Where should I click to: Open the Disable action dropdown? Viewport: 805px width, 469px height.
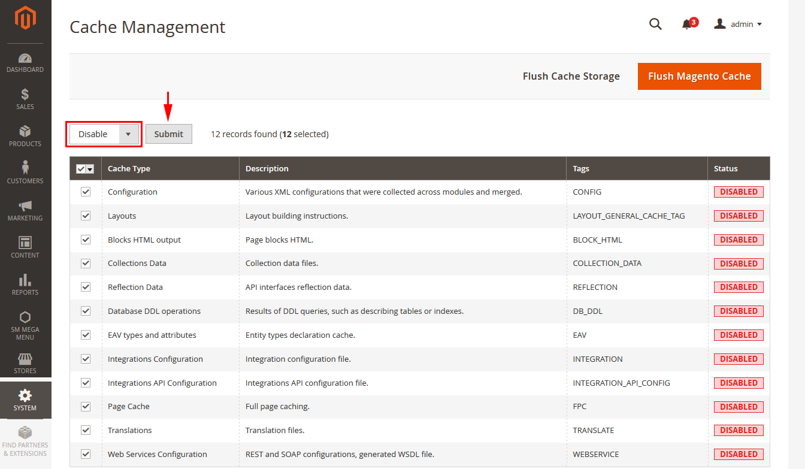(x=104, y=134)
